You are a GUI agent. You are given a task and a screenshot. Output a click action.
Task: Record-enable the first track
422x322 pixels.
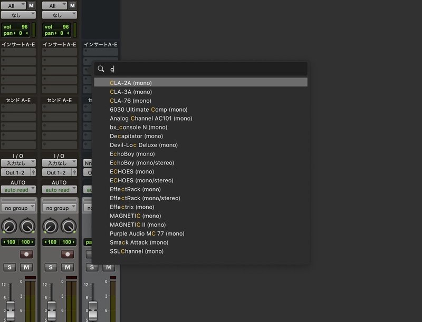[x=26, y=254]
